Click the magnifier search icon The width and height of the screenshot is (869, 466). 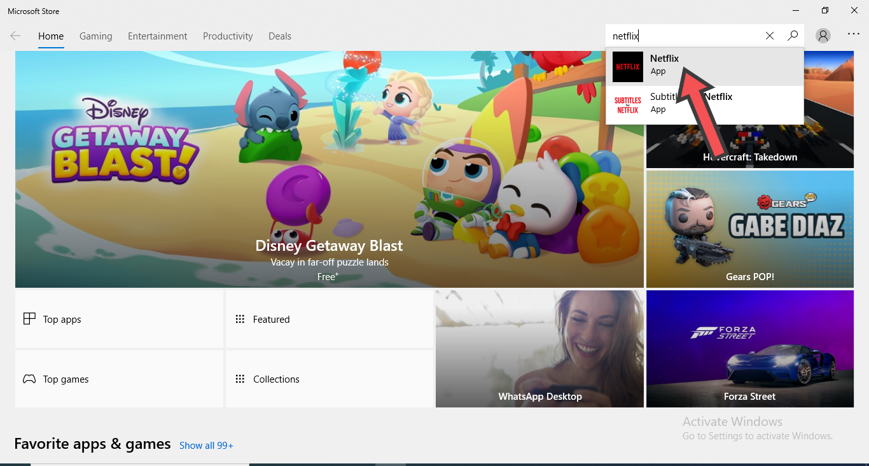tap(793, 36)
